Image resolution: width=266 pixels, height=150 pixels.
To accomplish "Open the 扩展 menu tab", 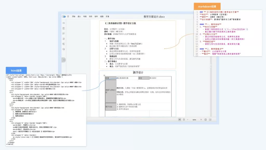I will click(x=107, y=16).
